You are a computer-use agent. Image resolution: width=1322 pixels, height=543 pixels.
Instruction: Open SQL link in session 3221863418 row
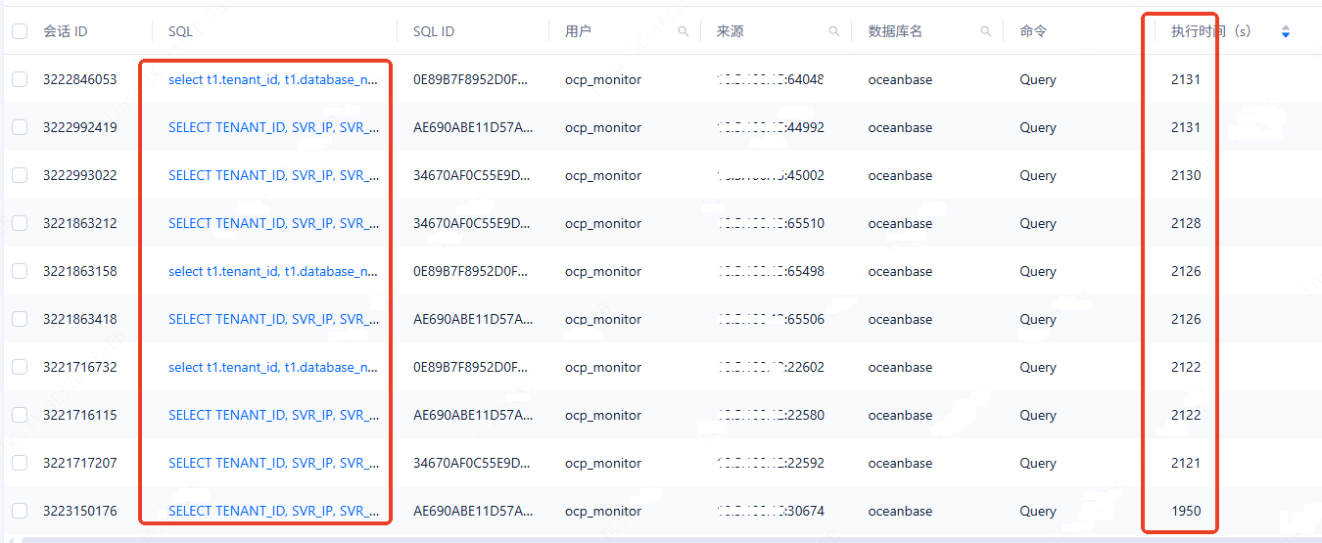(273, 319)
